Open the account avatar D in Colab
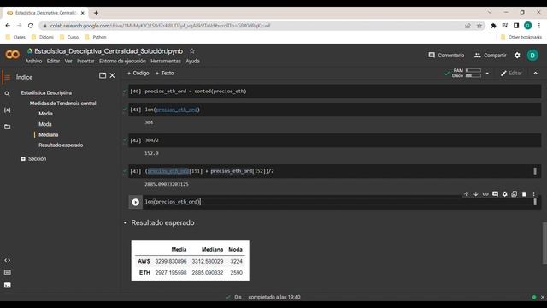This screenshot has height=308, width=547. (532, 55)
